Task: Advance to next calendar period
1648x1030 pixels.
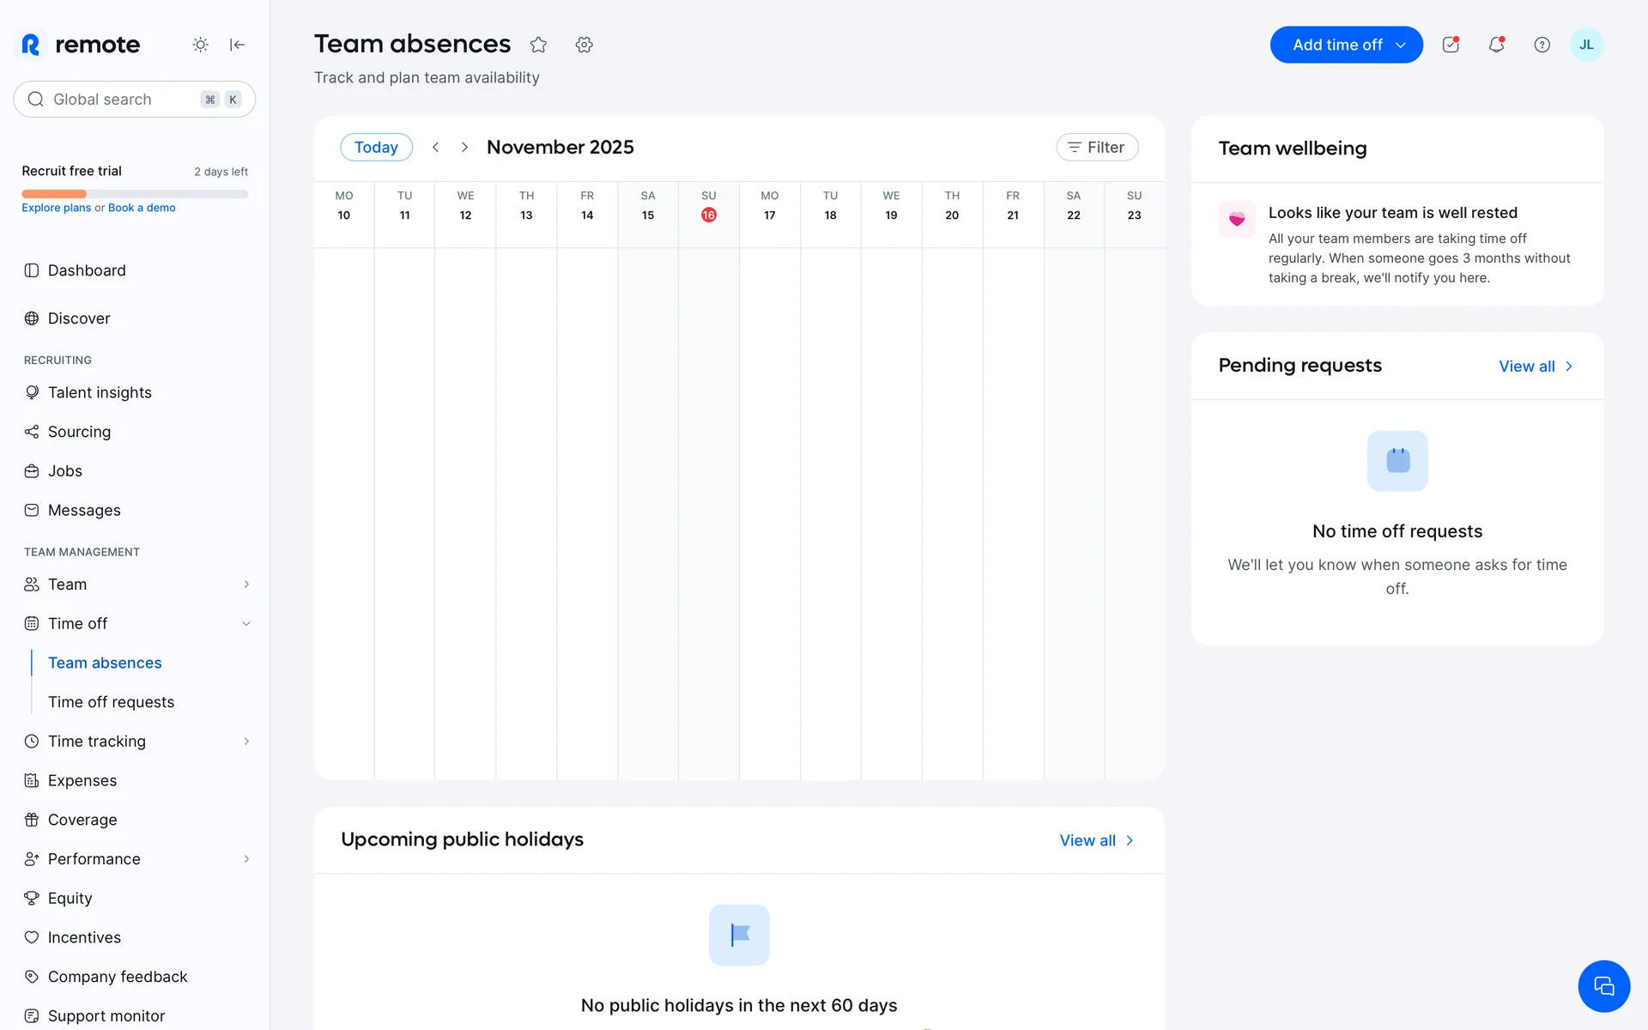Action: click(464, 148)
